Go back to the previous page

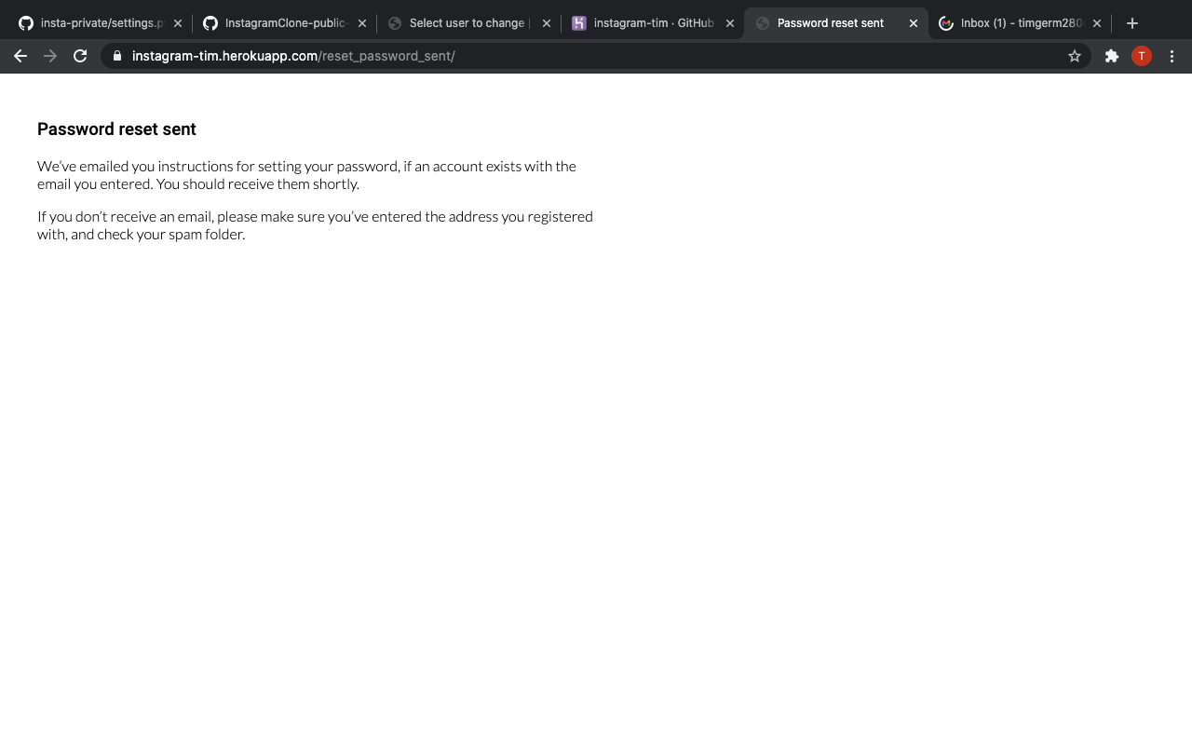click(x=20, y=56)
